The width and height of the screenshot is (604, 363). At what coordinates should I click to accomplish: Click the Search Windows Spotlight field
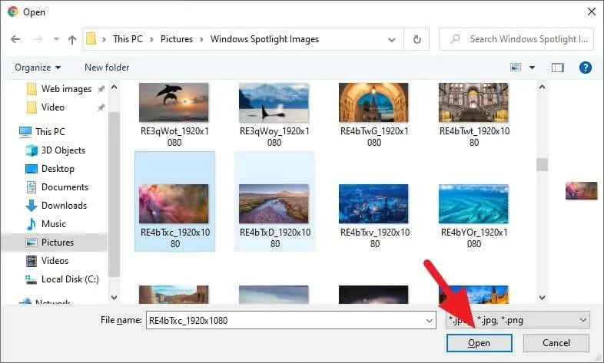(x=516, y=39)
